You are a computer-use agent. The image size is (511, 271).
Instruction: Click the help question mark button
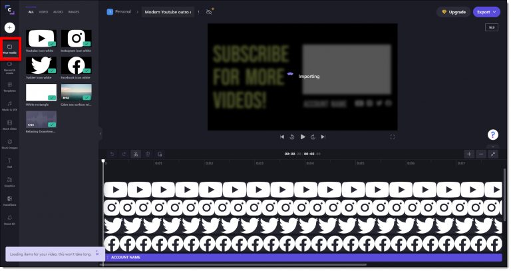(x=493, y=135)
